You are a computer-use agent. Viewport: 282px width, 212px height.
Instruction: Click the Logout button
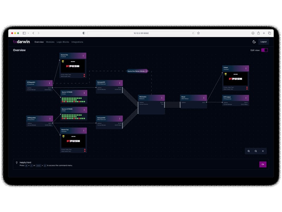pyautogui.click(x=264, y=42)
